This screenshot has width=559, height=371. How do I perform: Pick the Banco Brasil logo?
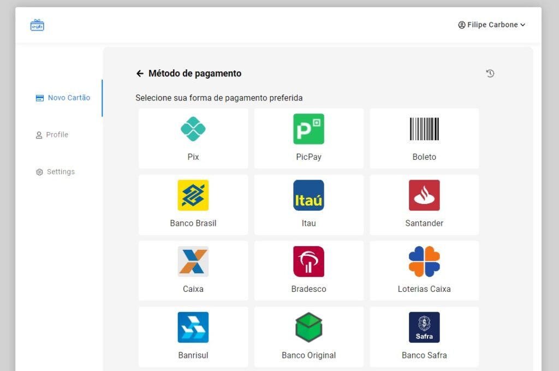pos(193,195)
